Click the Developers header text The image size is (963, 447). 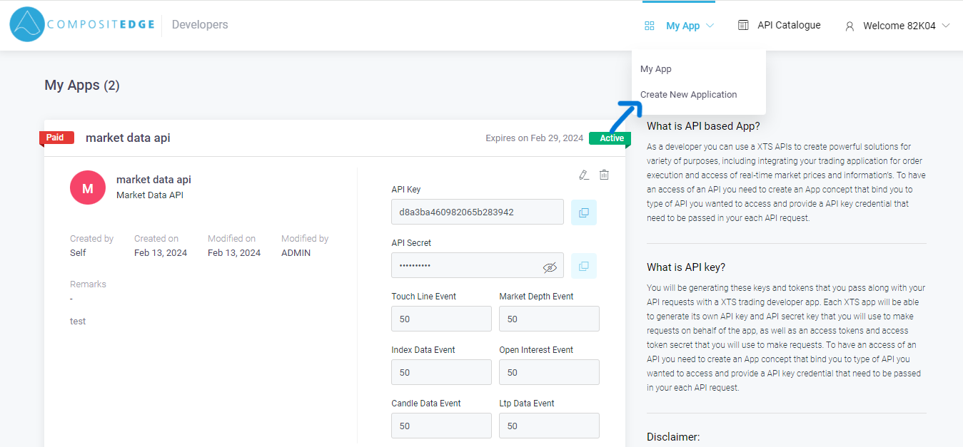(x=200, y=25)
